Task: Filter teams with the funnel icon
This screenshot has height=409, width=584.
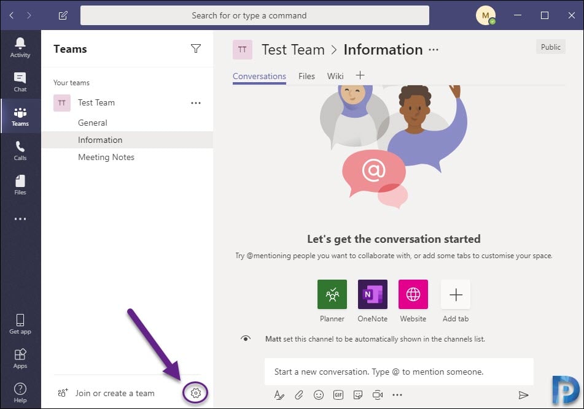Action: tap(195, 48)
